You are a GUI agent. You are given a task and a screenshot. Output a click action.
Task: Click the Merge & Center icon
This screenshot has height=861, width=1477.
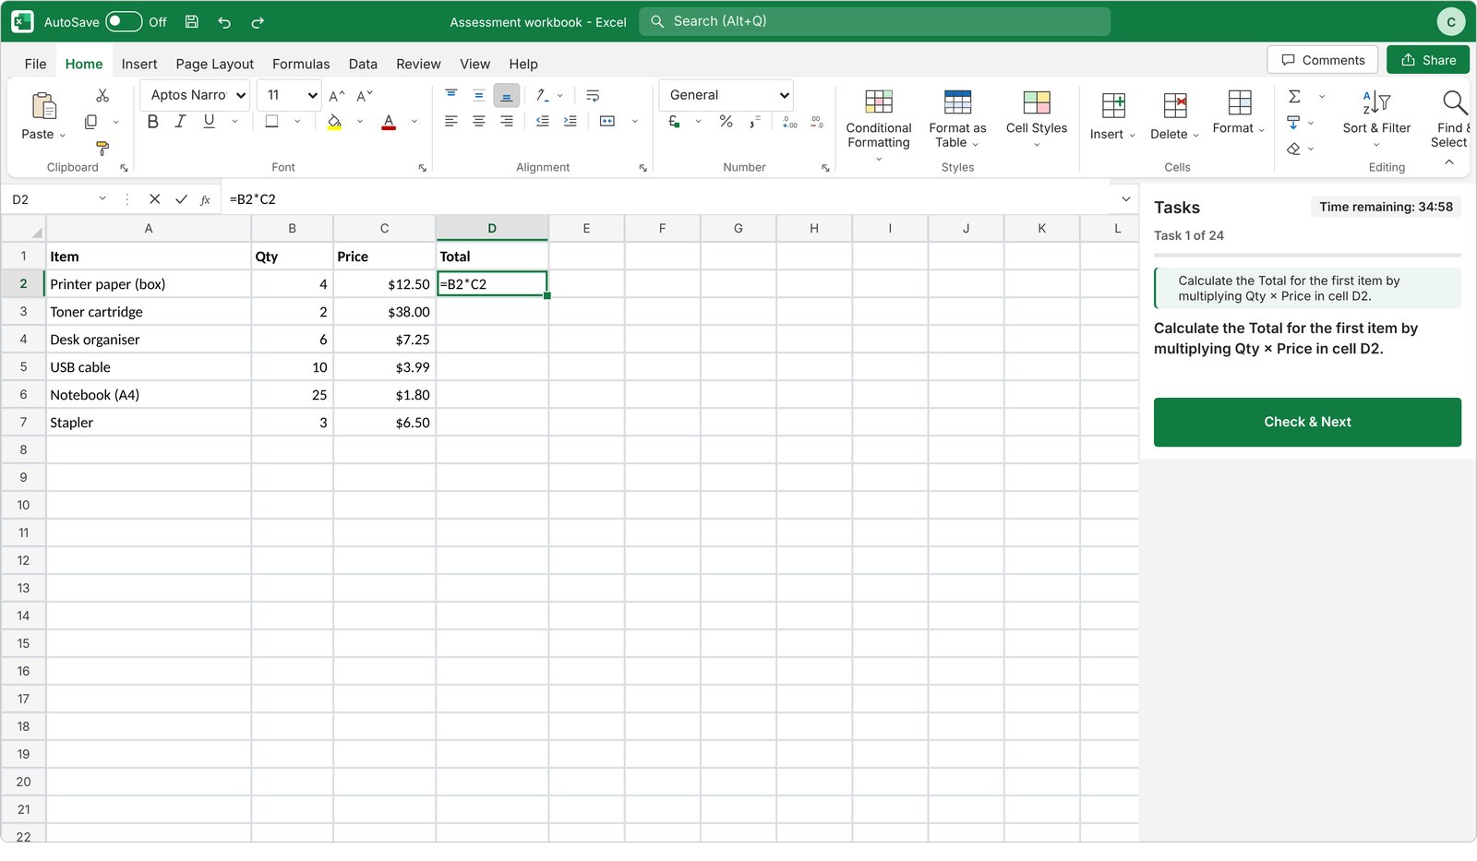click(x=607, y=121)
